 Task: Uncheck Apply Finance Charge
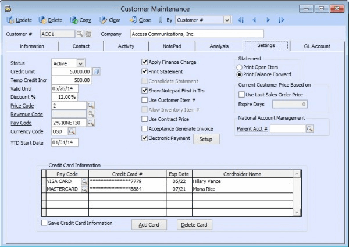coord(144,62)
